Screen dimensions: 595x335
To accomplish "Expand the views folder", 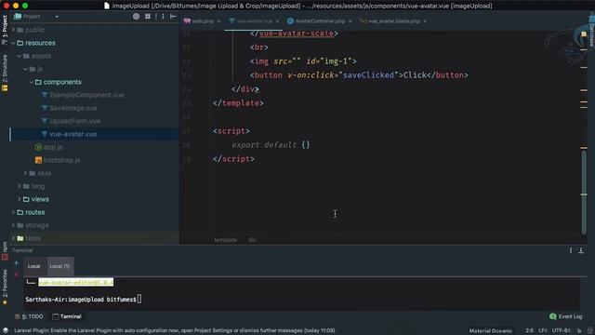I will (x=20, y=199).
